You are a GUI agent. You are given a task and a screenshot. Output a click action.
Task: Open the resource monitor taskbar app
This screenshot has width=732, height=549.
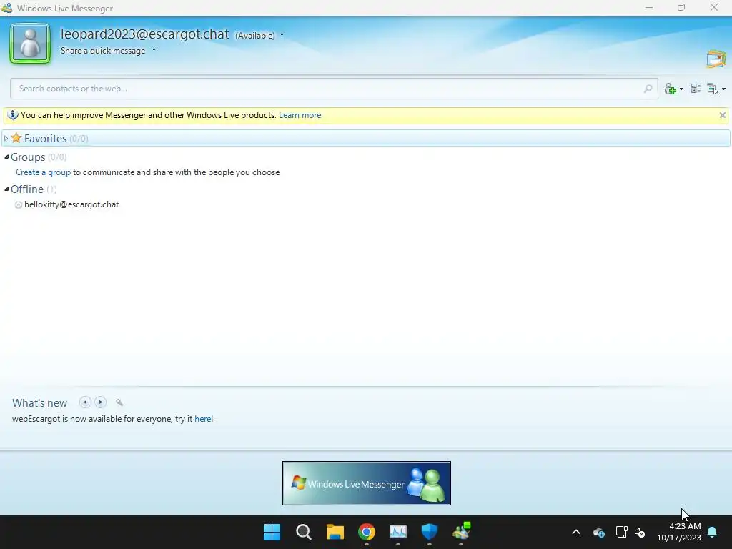click(398, 532)
